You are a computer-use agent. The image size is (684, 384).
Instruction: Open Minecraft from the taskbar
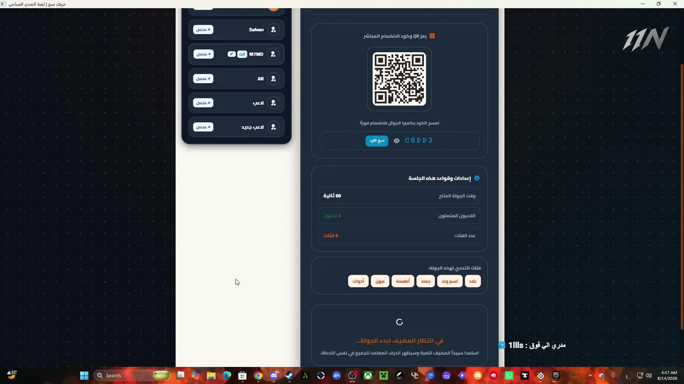click(383, 375)
